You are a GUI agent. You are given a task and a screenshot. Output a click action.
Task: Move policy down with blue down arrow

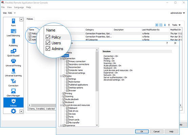[x=165, y=25]
